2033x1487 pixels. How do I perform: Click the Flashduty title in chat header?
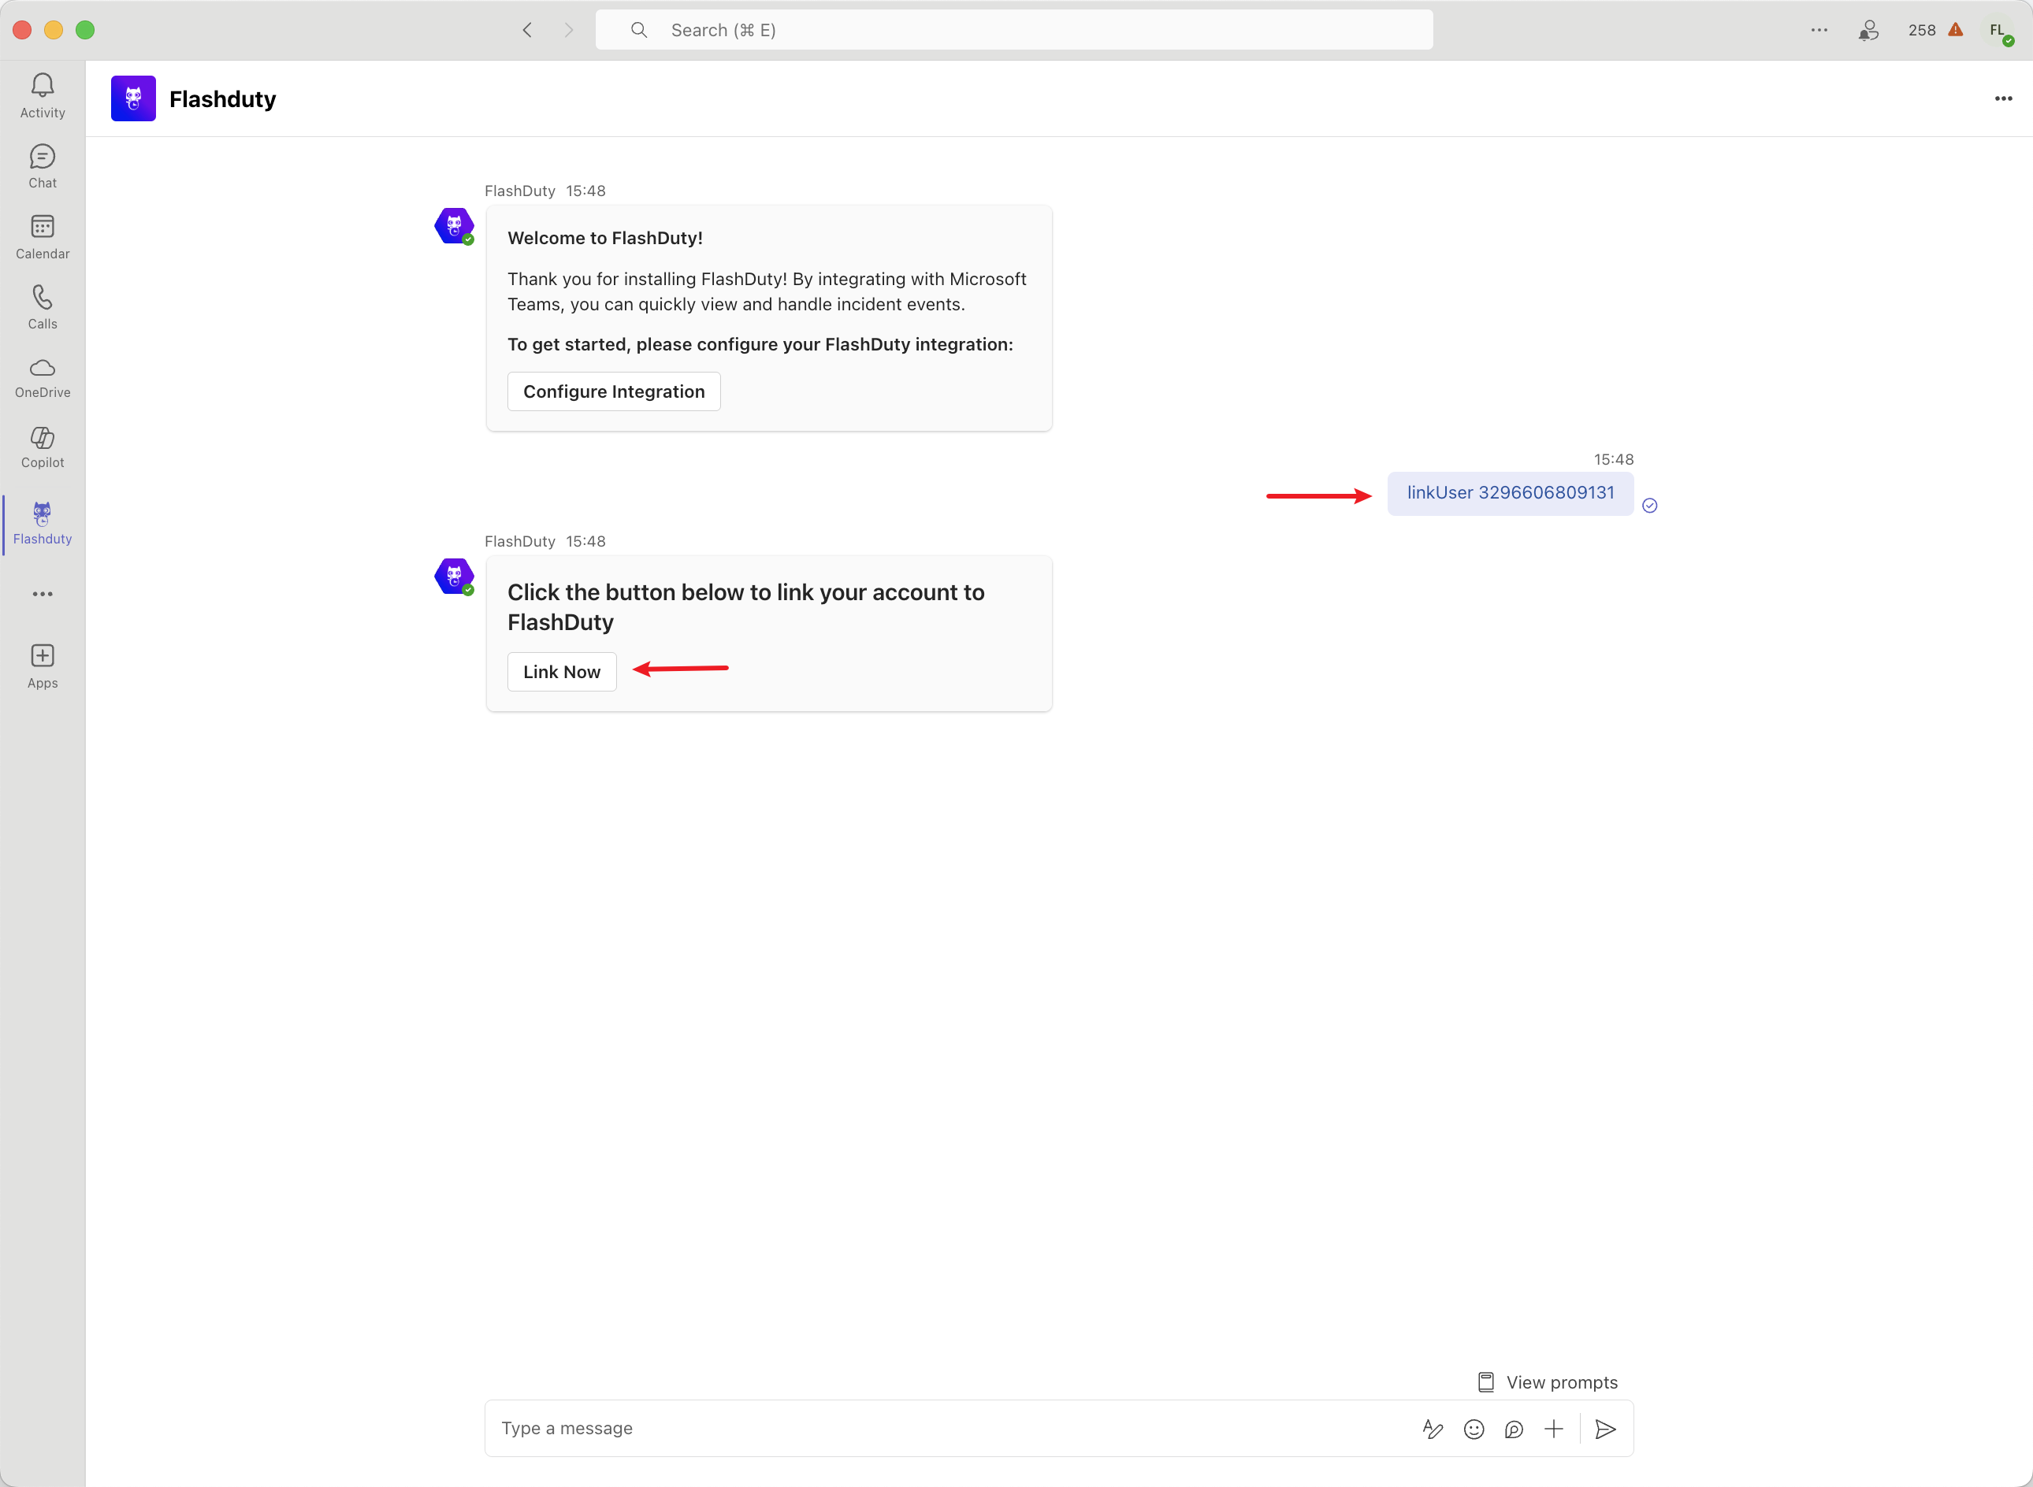(x=222, y=99)
